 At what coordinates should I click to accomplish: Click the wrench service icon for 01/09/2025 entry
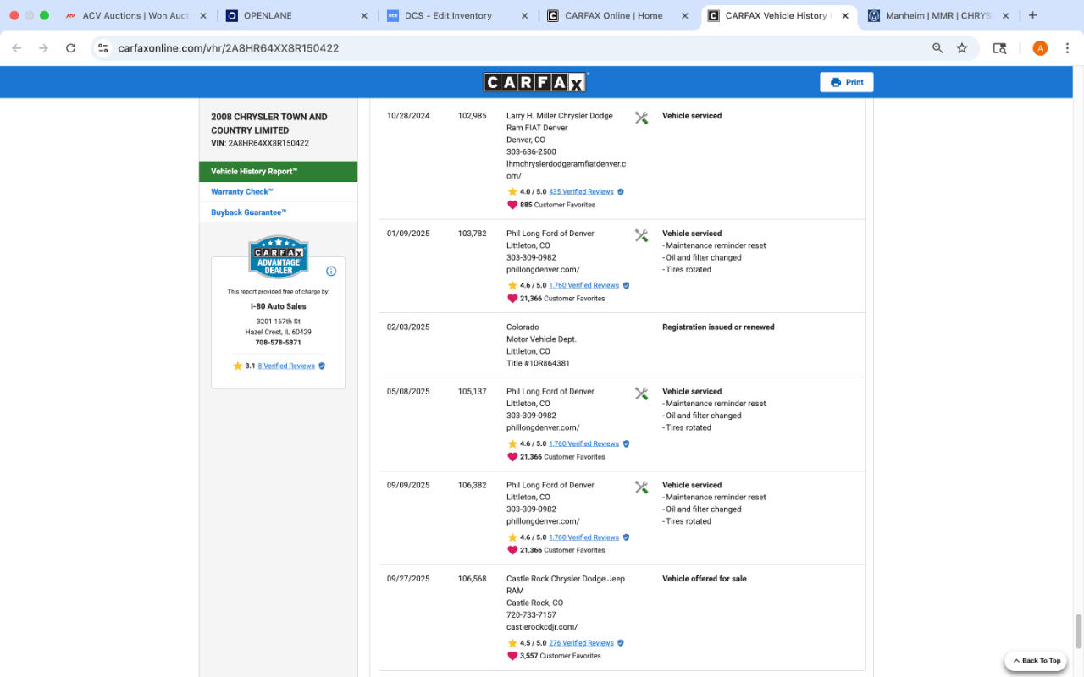point(641,235)
